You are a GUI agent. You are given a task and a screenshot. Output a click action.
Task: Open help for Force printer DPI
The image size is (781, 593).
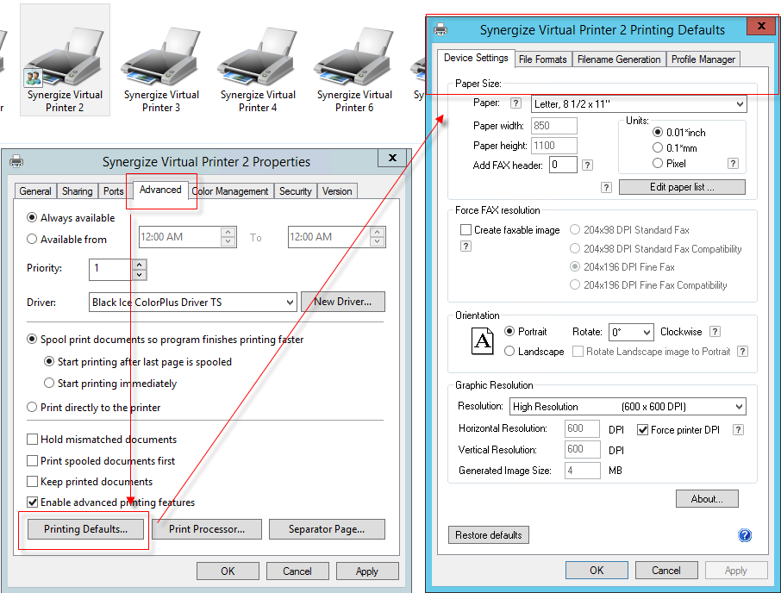tap(738, 430)
